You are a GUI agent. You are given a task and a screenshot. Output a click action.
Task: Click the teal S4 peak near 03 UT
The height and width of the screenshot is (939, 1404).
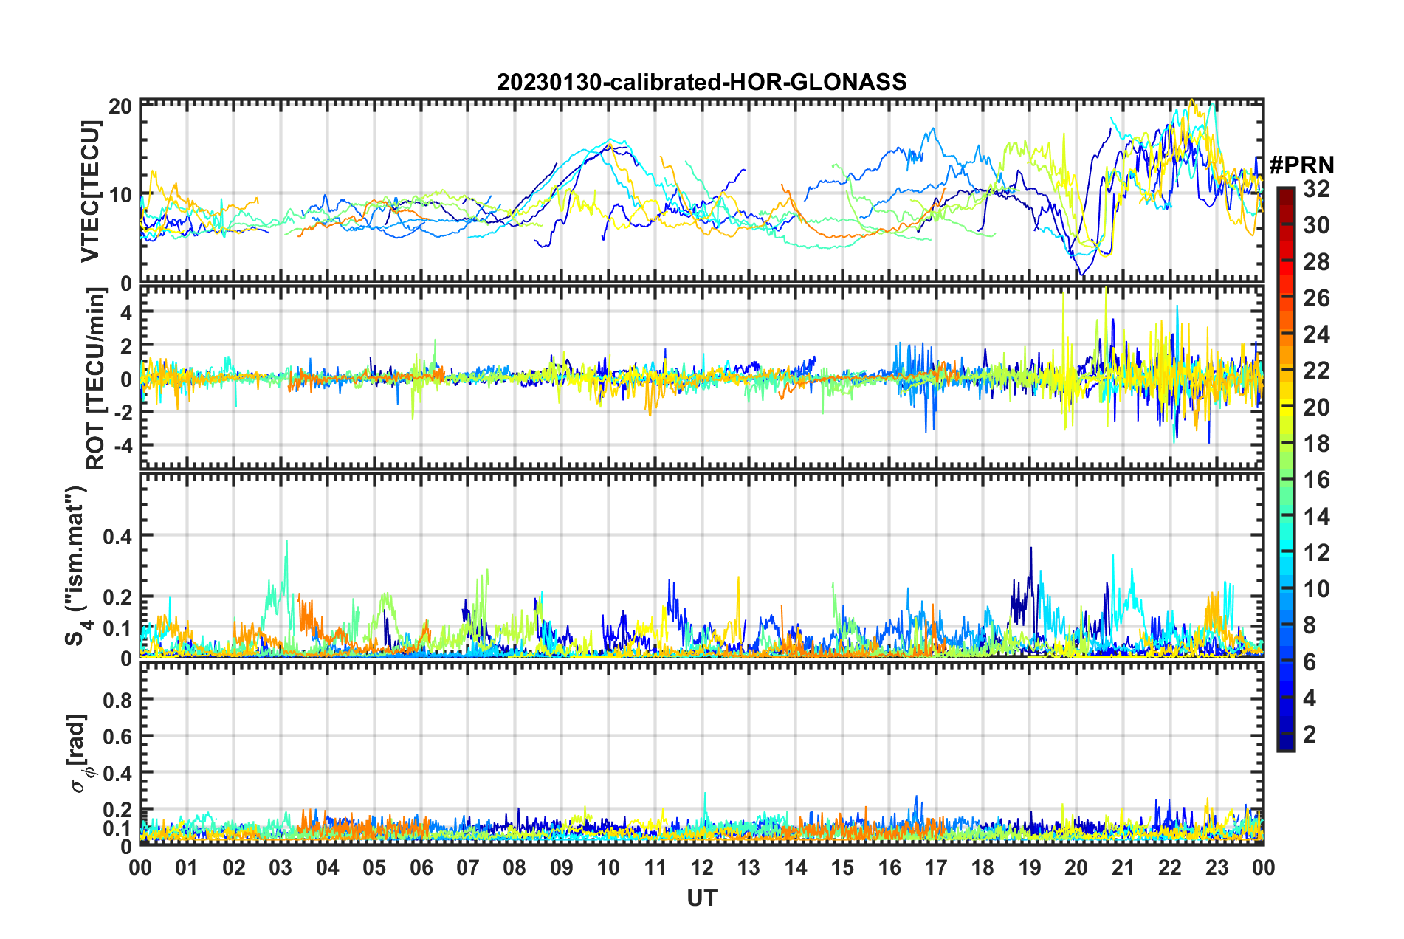coord(286,541)
